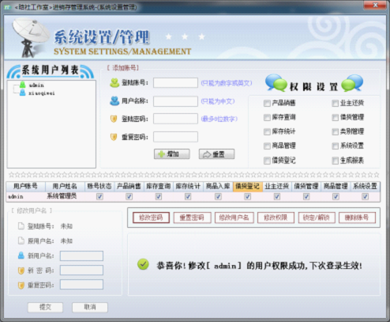Click the 新用户名 input field
The image size is (390, 322).
pyautogui.click(x=81, y=256)
